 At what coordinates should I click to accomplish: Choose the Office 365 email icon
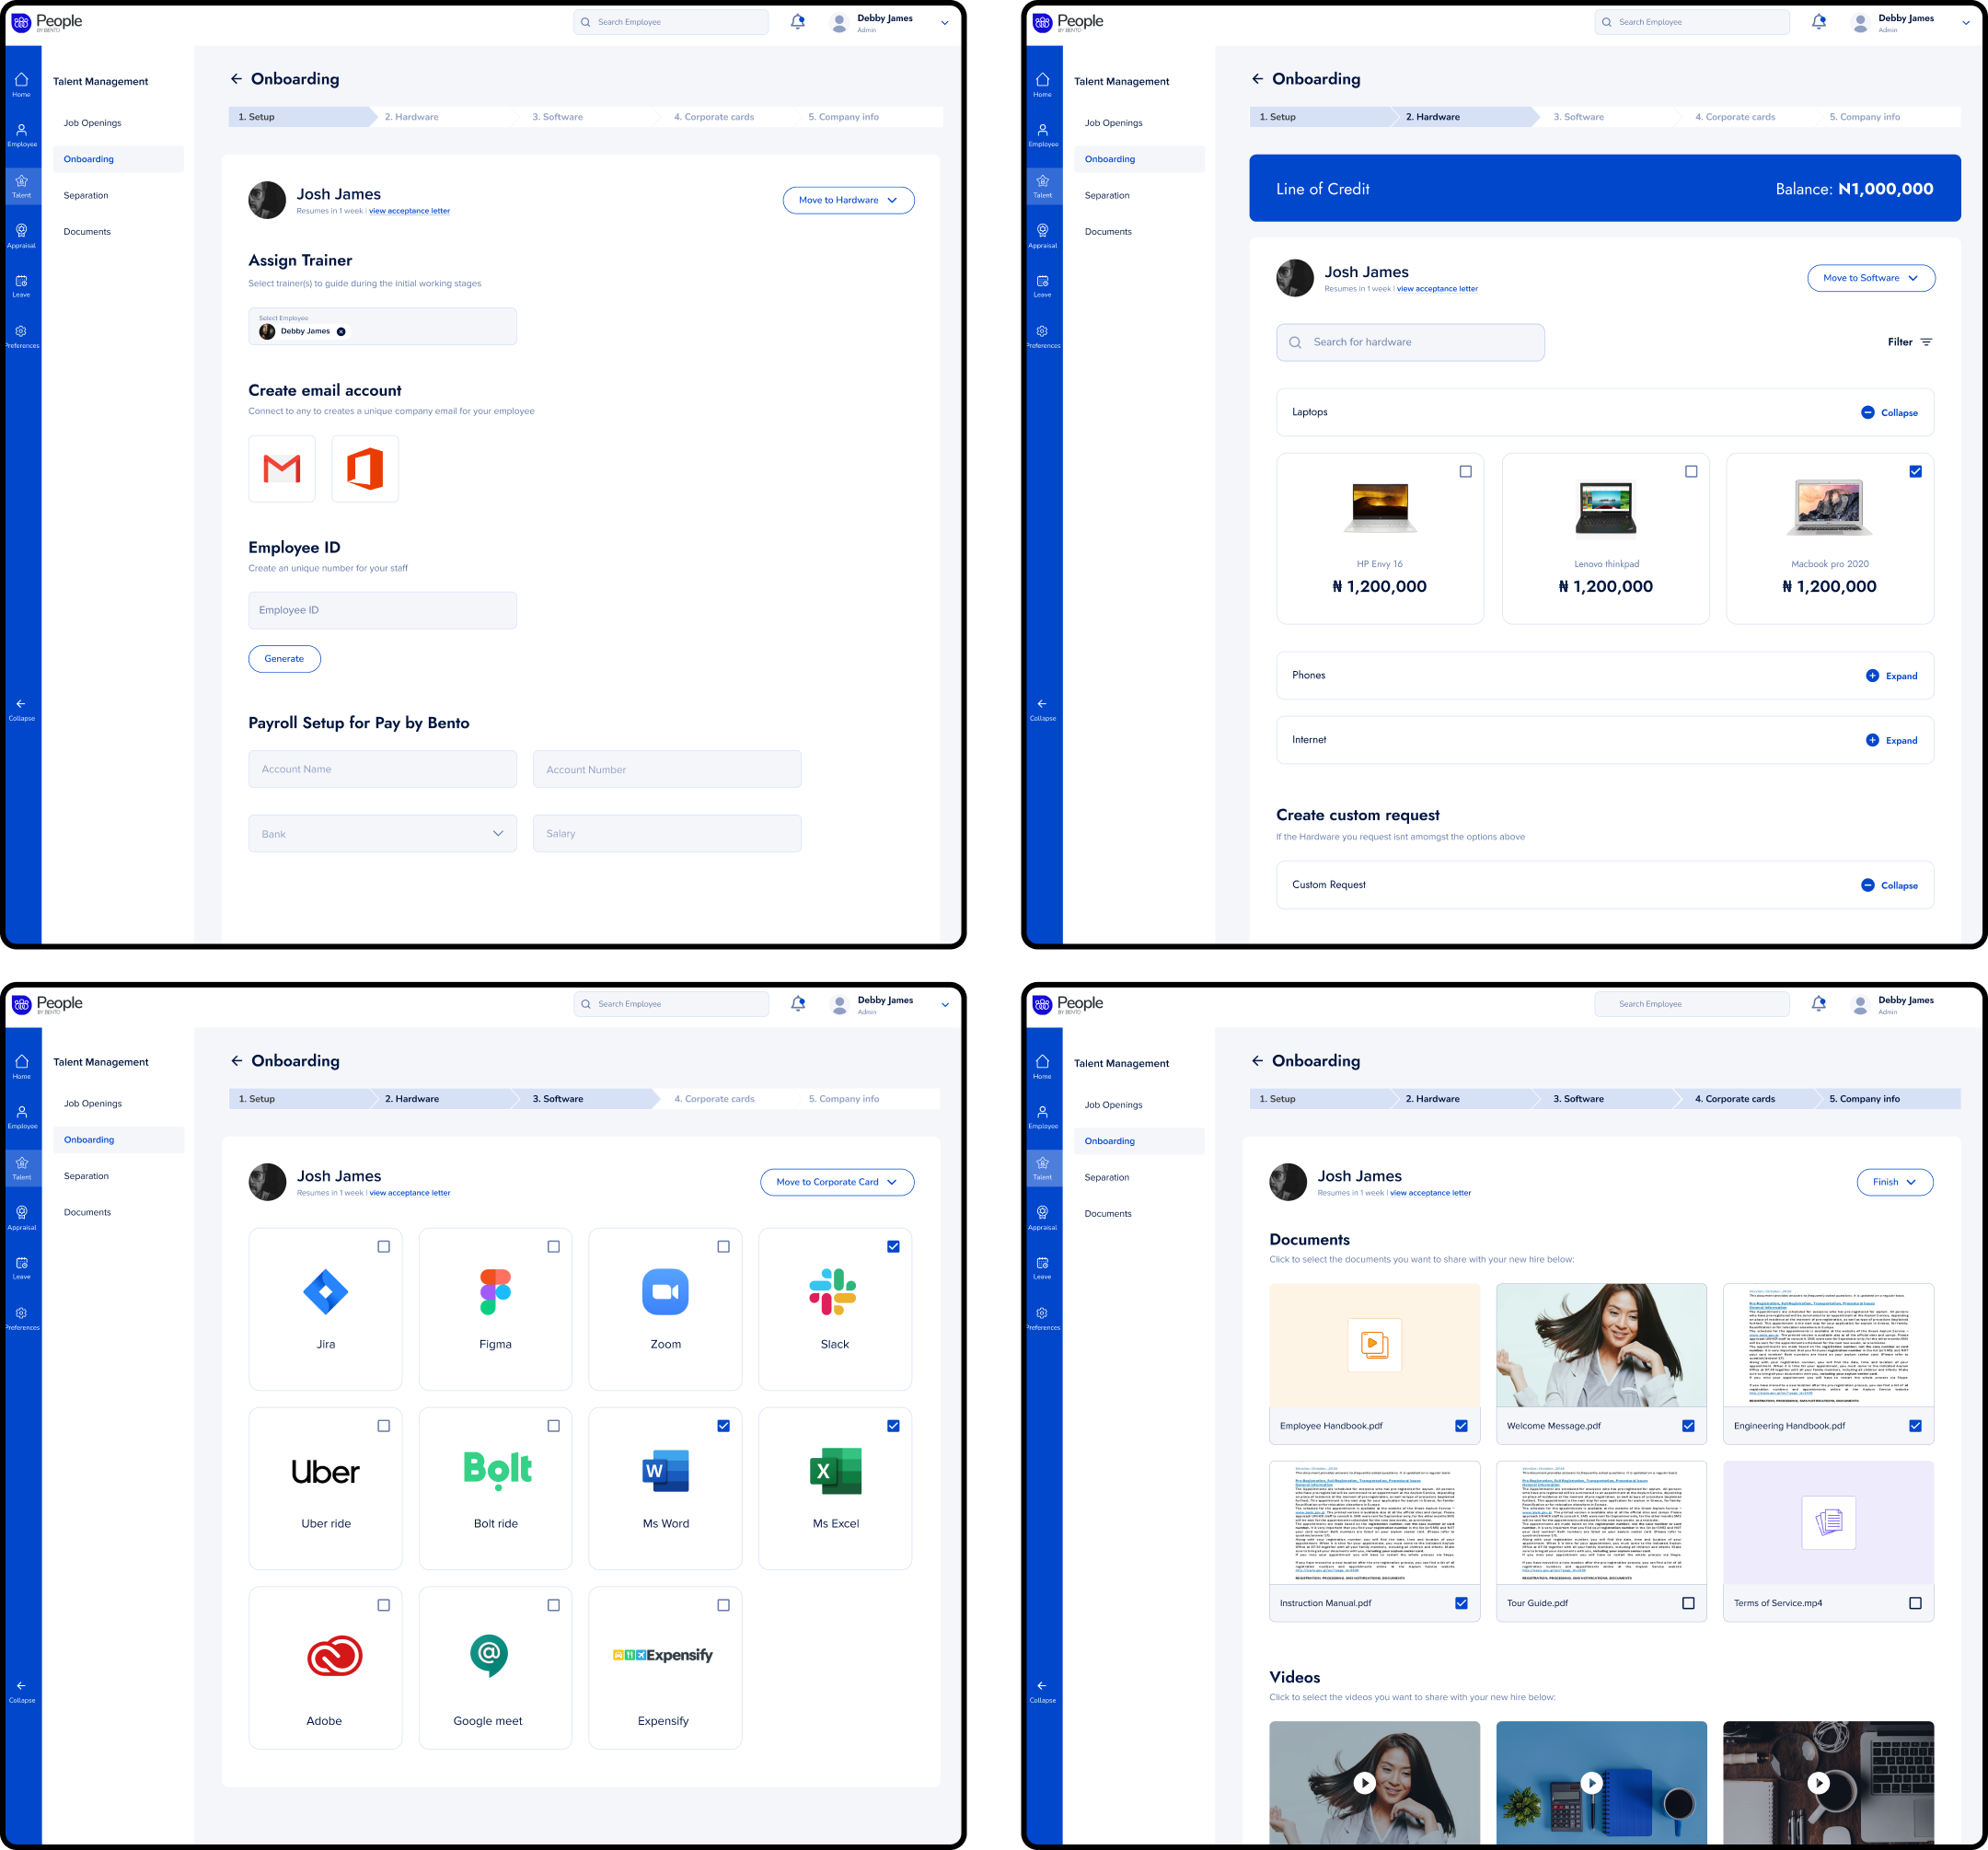[365, 468]
